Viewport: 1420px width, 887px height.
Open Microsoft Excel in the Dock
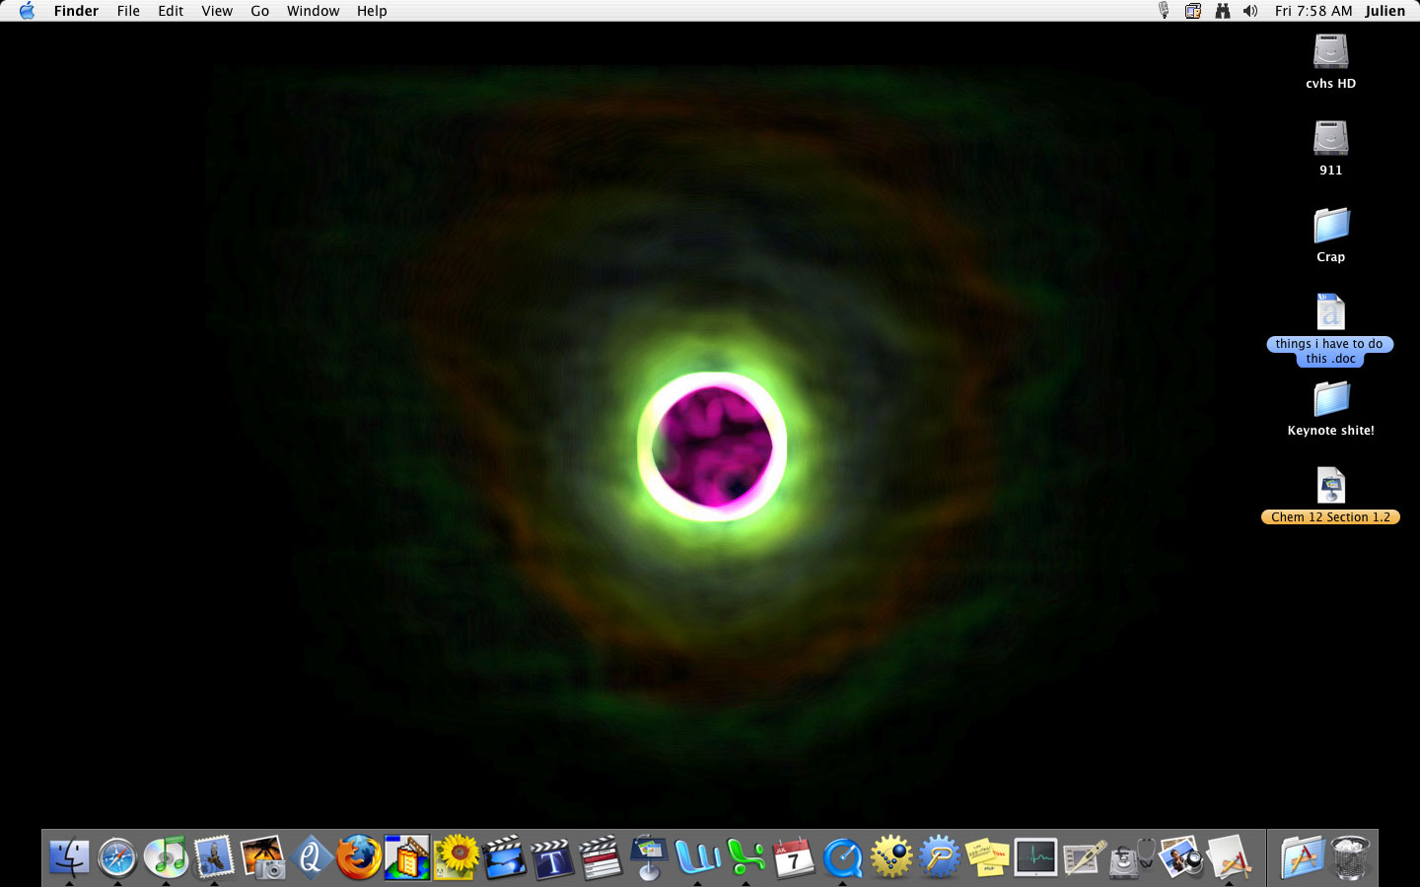tap(745, 856)
